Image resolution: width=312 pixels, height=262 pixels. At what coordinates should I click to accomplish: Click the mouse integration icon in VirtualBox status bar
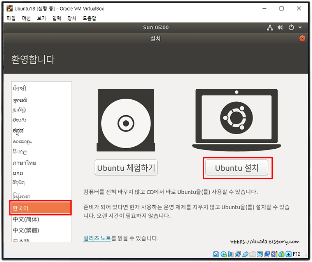coord(281,254)
